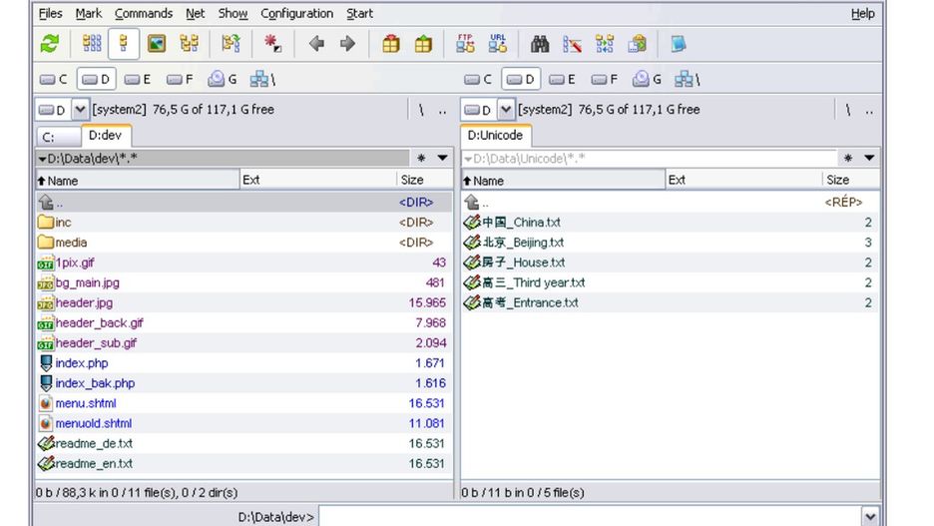Click the green Reread source refresh icon
The width and height of the screenshot is (934, 526).
click(x=50, y=44)
